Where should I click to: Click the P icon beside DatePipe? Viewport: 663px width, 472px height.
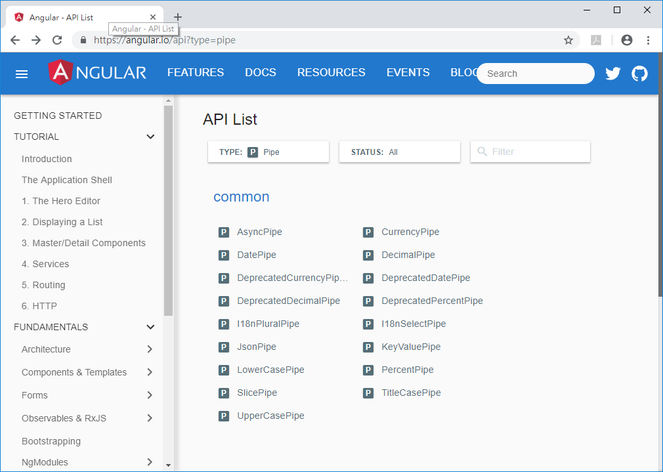click(x=224, y=255)
